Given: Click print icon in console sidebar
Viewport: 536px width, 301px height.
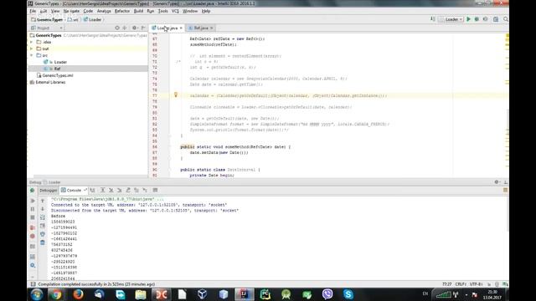Looking at the screenshot, I should click(43, 234).
